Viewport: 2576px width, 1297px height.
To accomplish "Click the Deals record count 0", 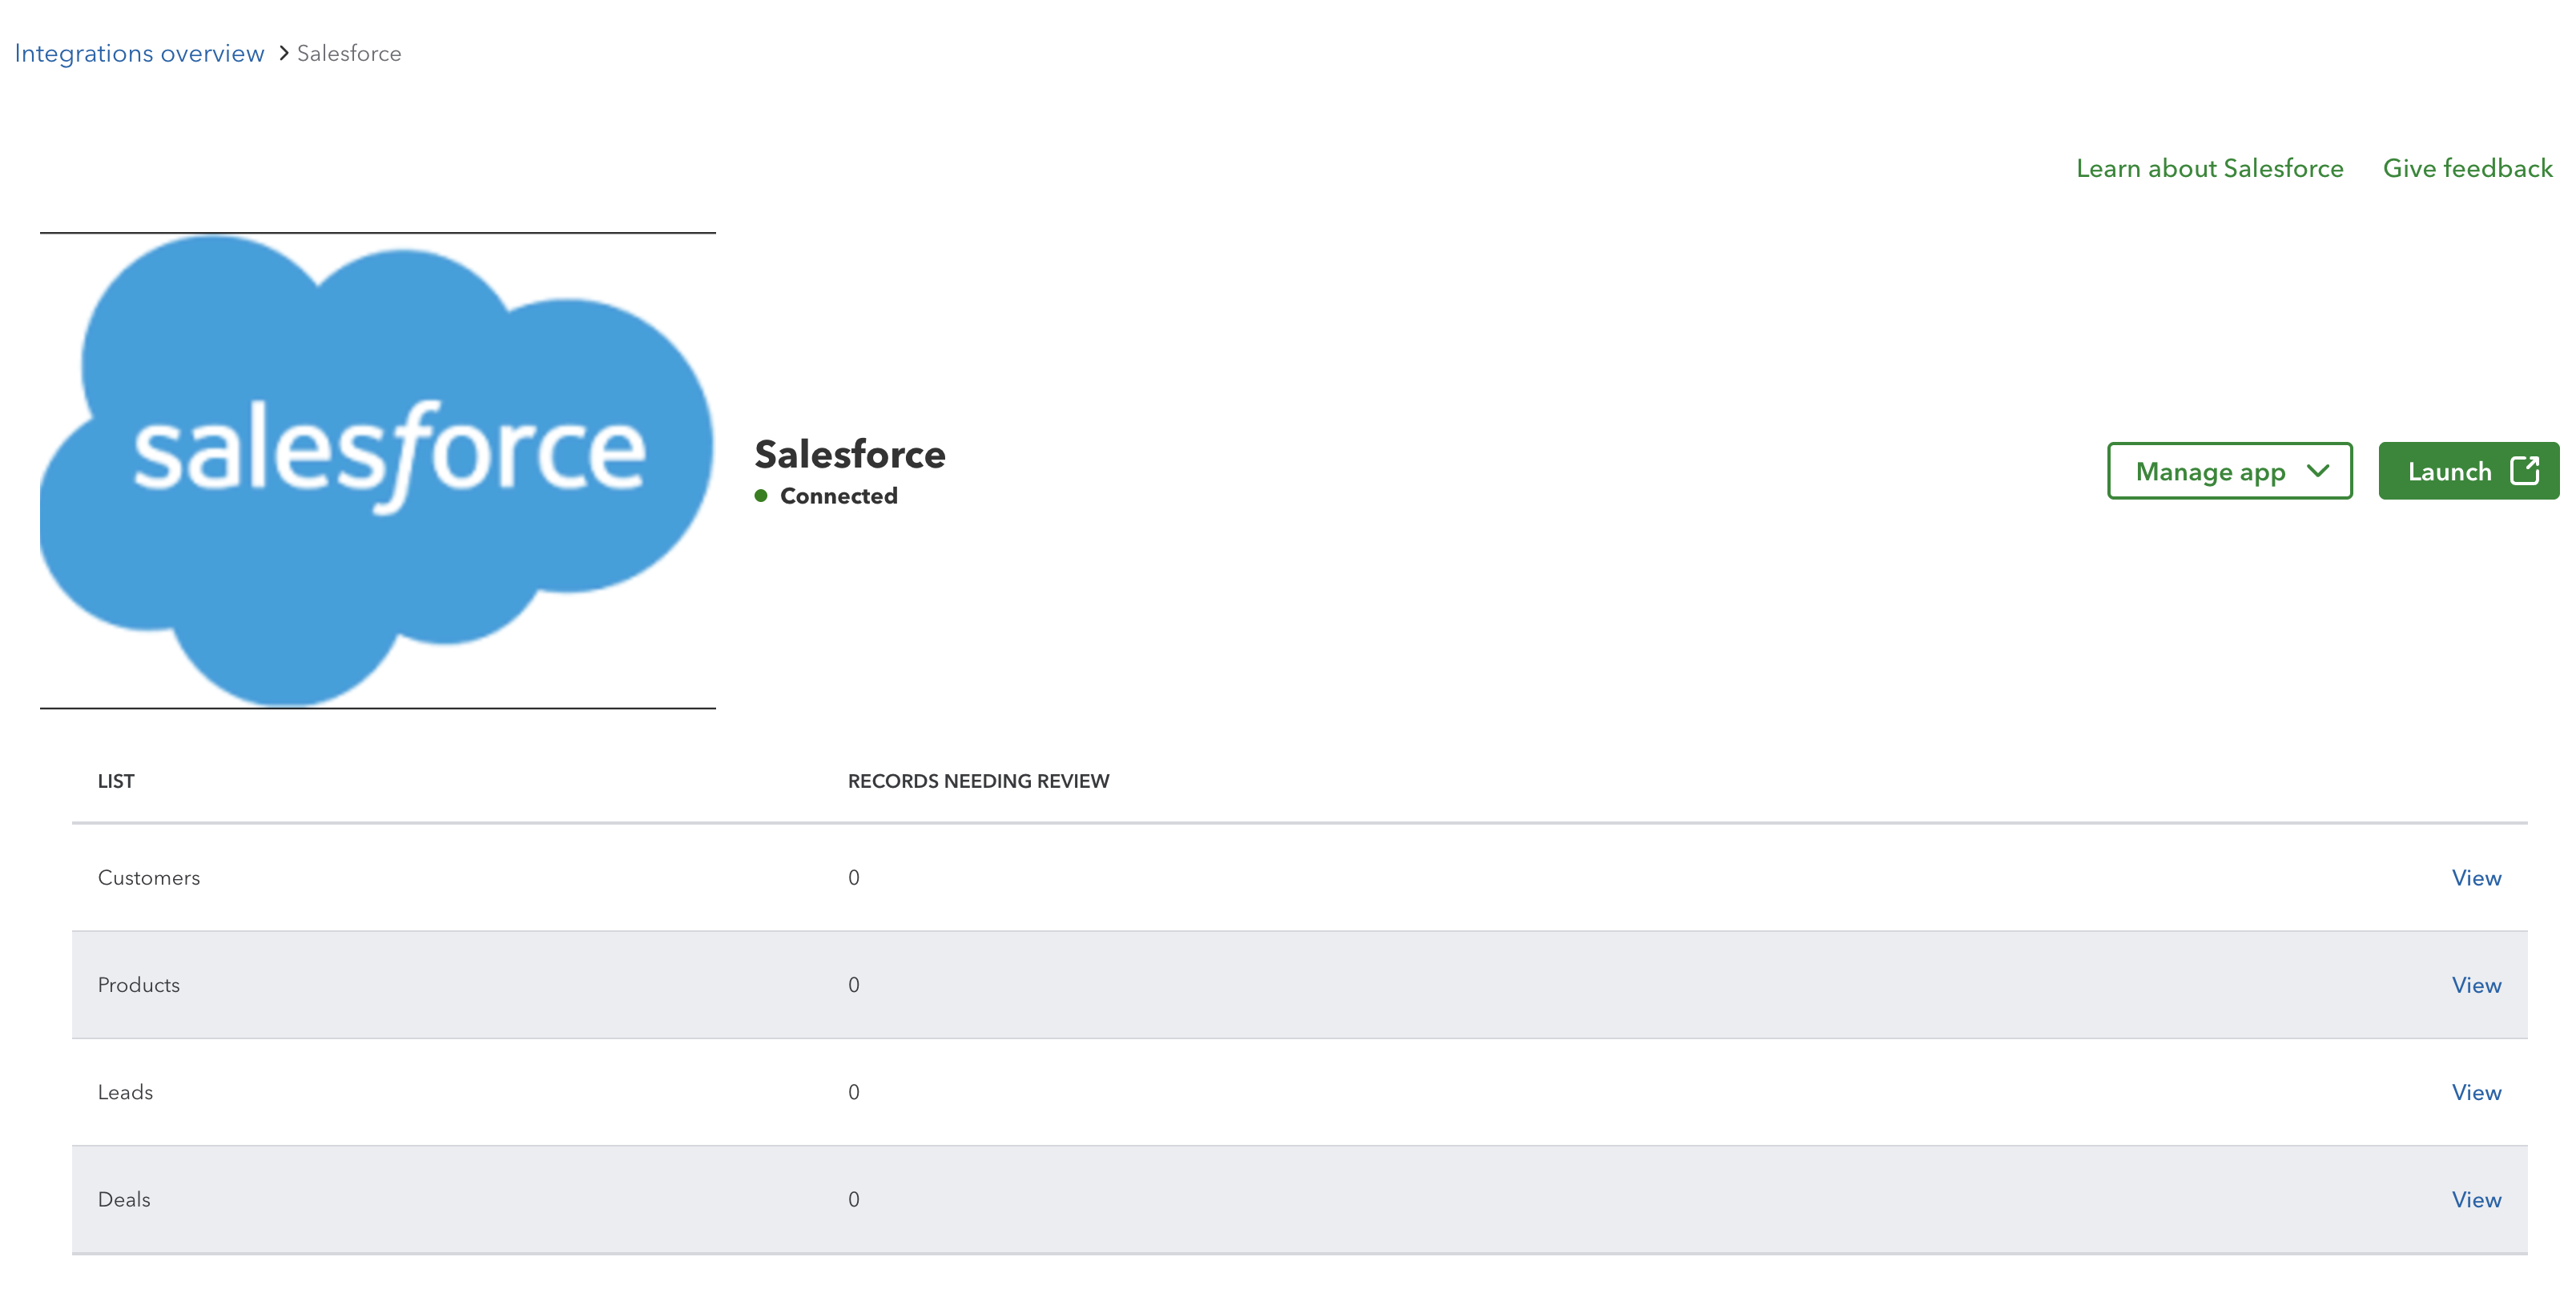I will coord(854,1199).
